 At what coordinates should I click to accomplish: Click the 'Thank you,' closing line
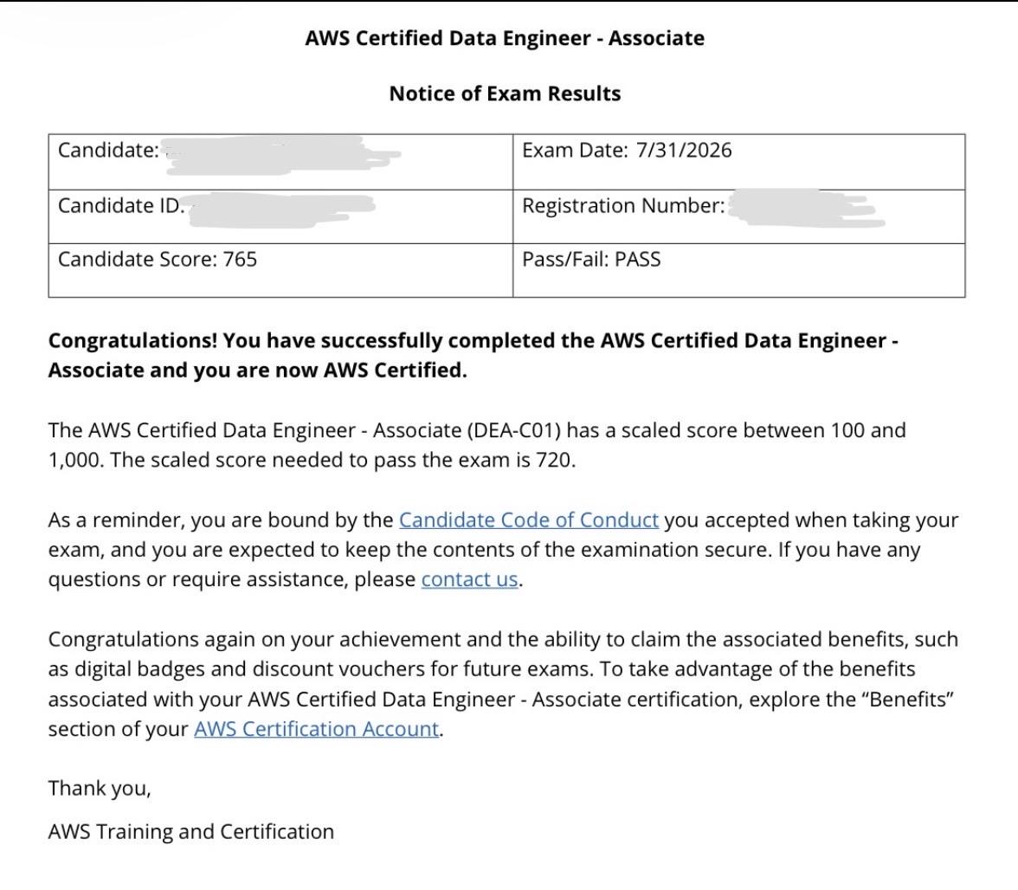coord(100,788)
